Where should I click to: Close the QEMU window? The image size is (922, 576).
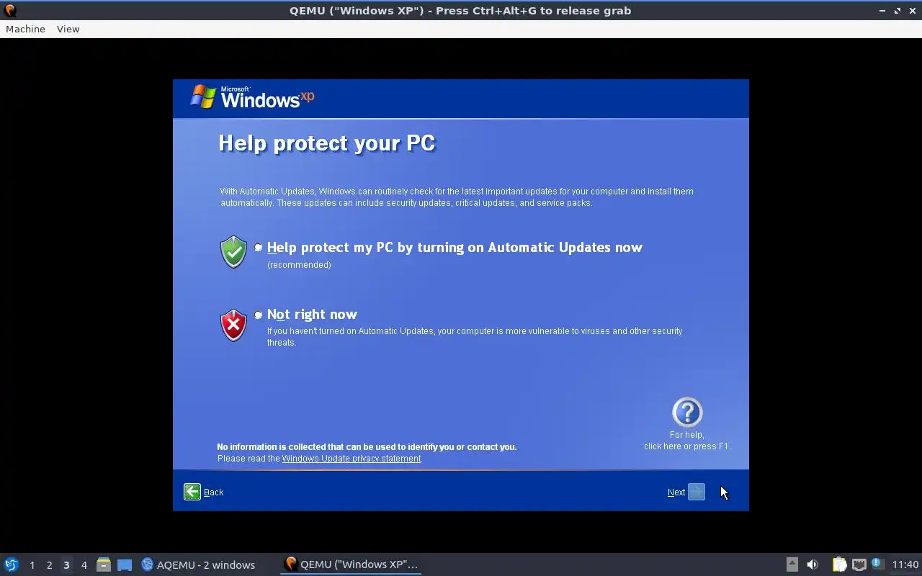(912, 11)
